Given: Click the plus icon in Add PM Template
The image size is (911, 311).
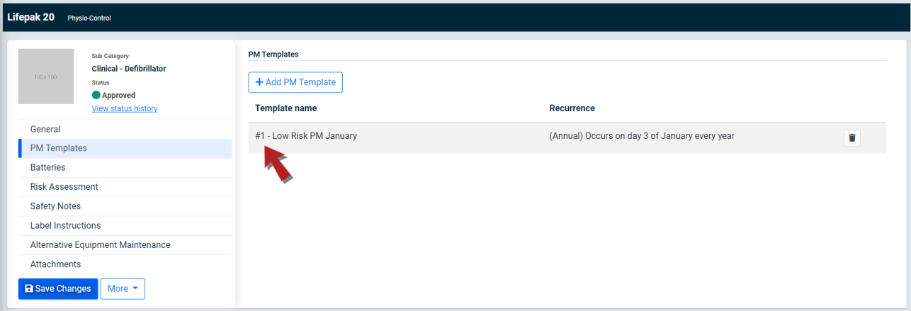Looking at the screenshot, I should click(259, 82).
